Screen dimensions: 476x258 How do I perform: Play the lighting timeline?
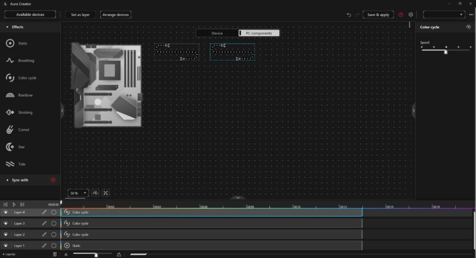pos(14,205)
